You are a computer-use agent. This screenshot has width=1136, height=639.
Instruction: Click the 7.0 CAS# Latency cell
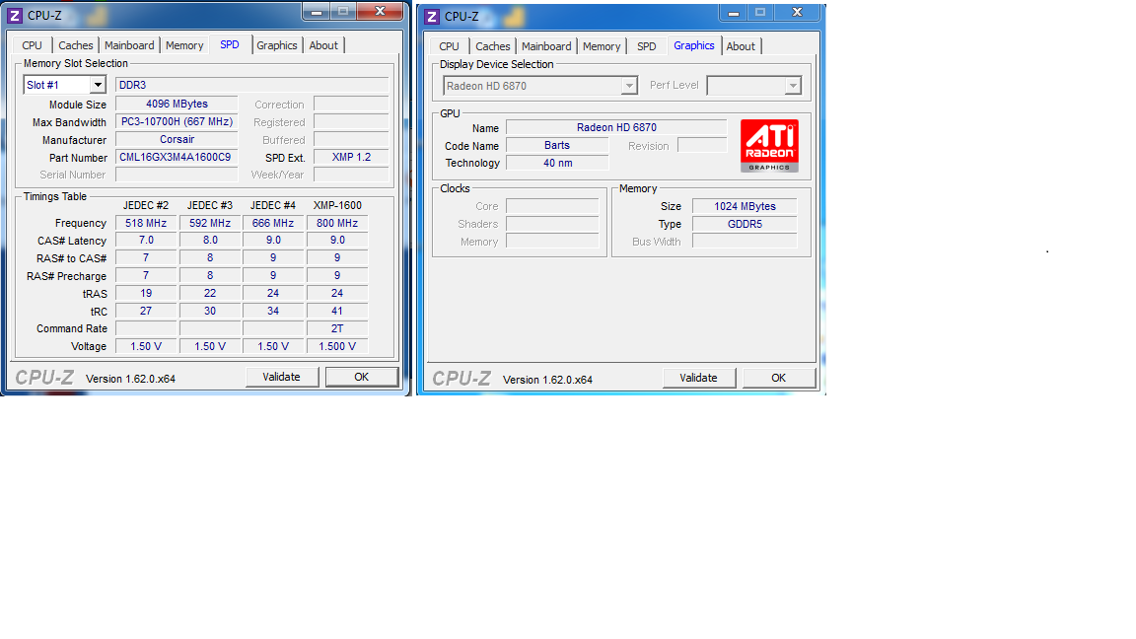click(146, 240)
